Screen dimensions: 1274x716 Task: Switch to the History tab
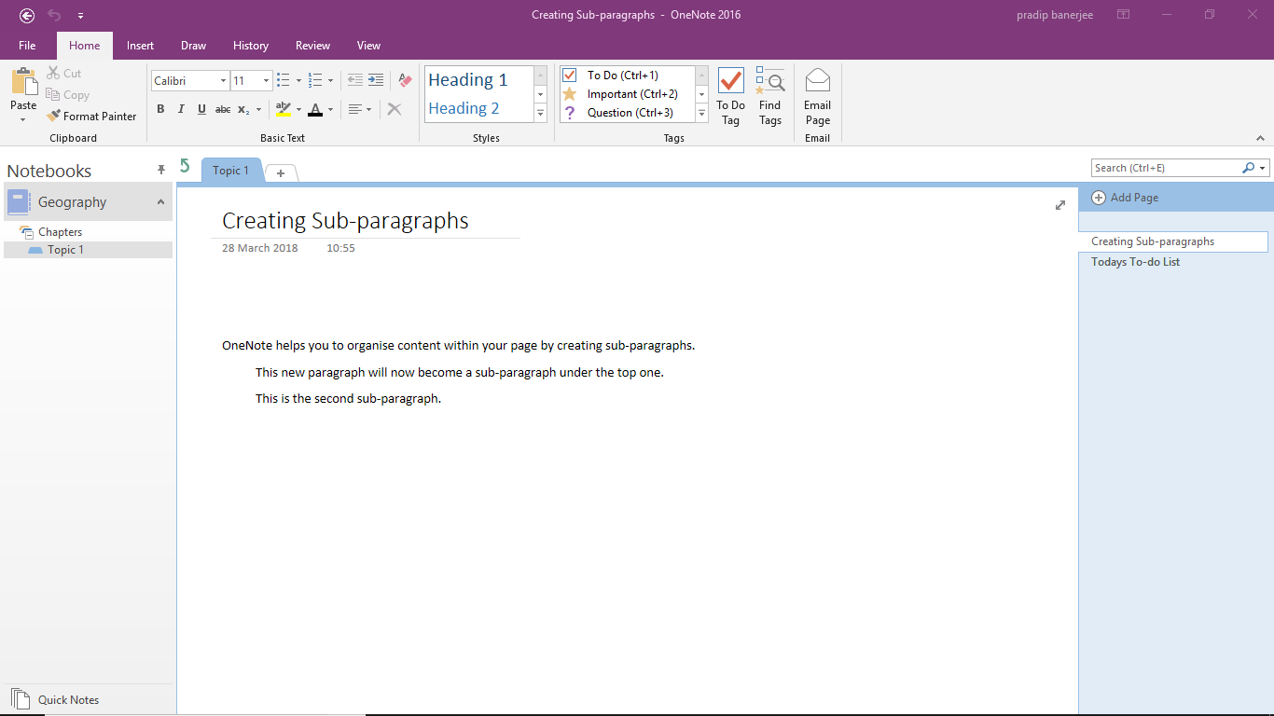coord(251,45)
